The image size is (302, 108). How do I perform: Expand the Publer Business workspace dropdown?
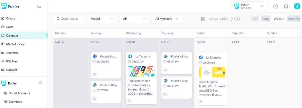coord(249,6)
